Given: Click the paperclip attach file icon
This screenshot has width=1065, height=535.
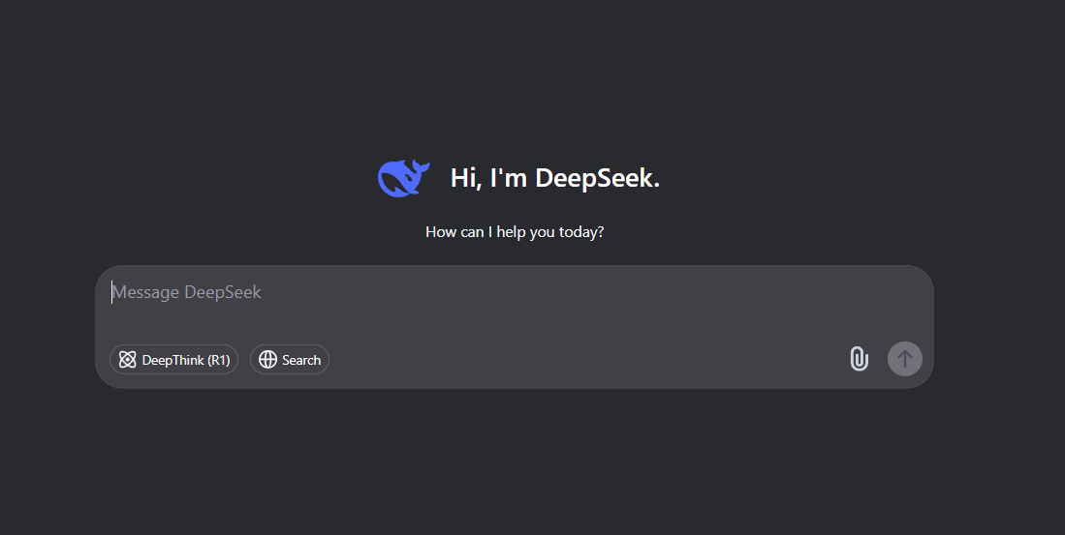Looking at the screenshot, I should (x=860, y=359).
